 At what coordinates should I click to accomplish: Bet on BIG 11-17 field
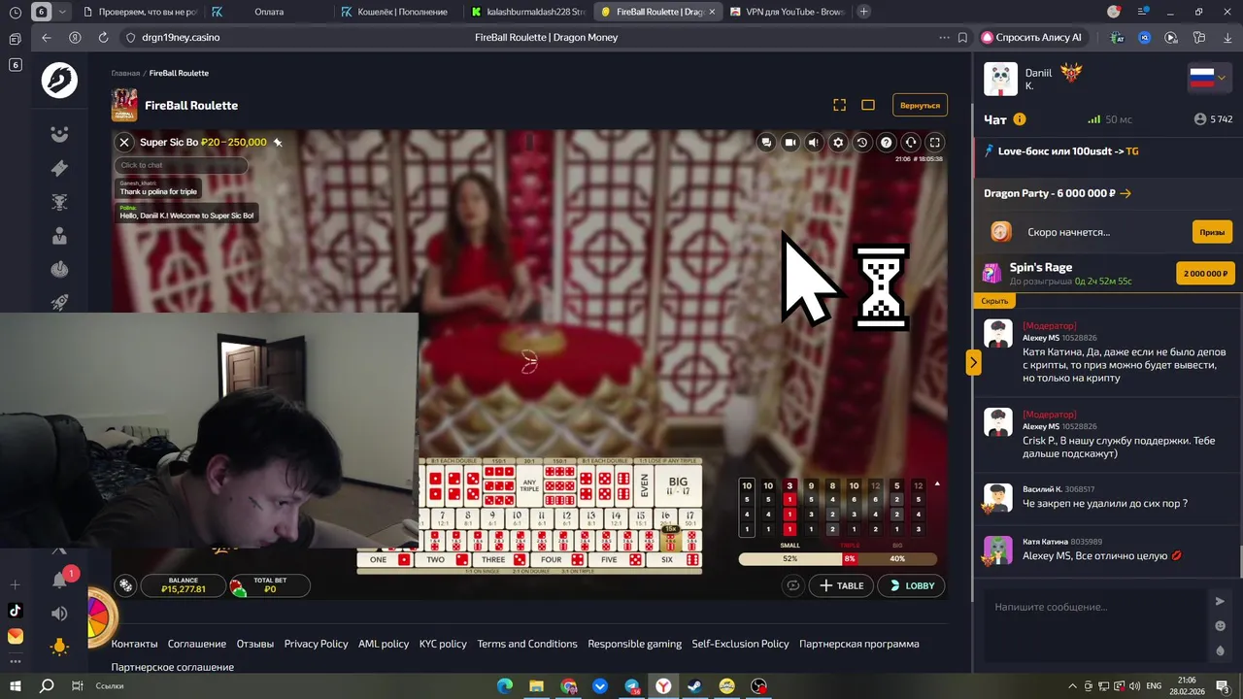678,485
